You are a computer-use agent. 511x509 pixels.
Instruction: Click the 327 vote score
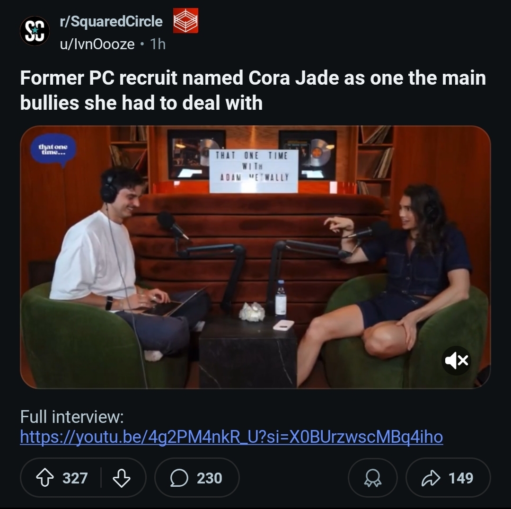point(75,478)
